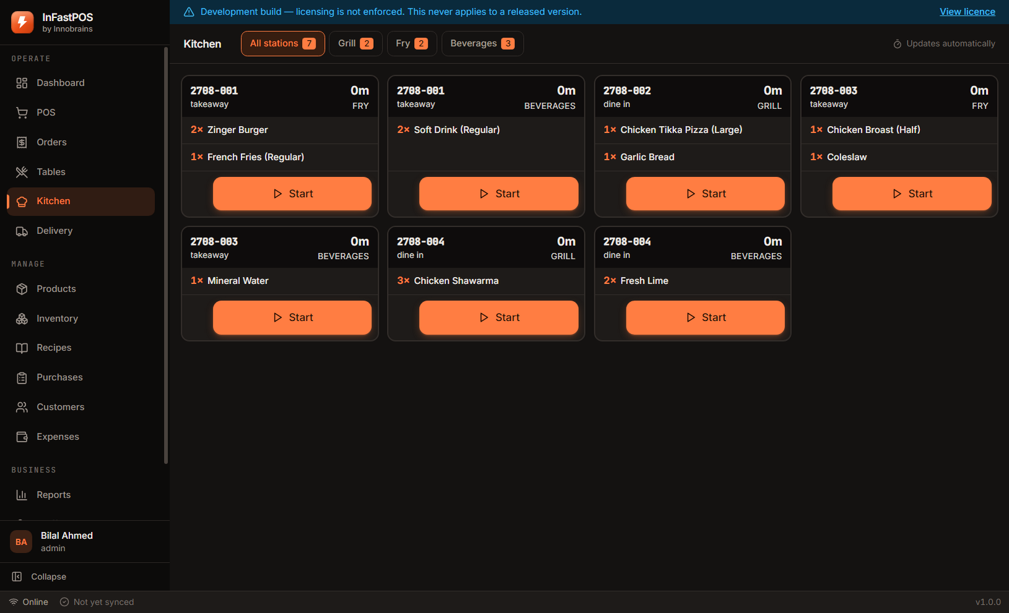
Task: Click the Expenses wallet icon
Action: [22, 437]
